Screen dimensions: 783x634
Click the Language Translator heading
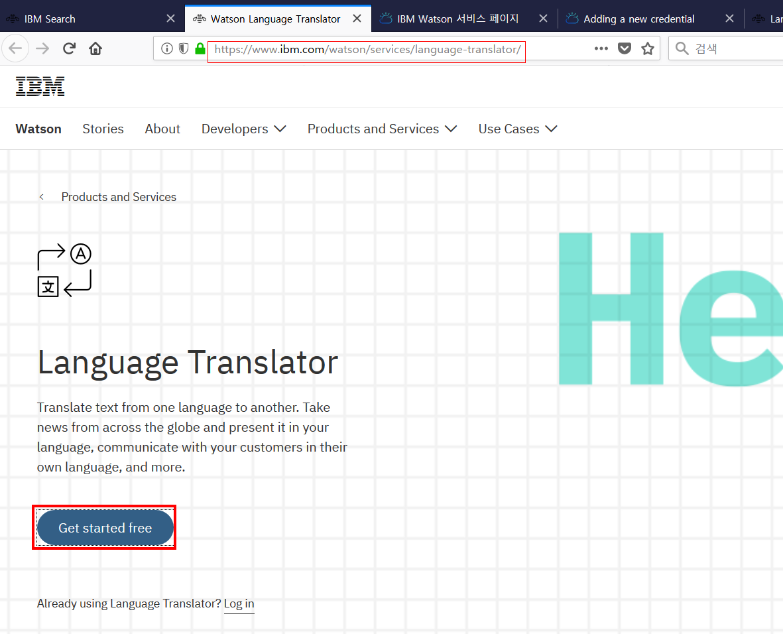click(x=188, y=363)
